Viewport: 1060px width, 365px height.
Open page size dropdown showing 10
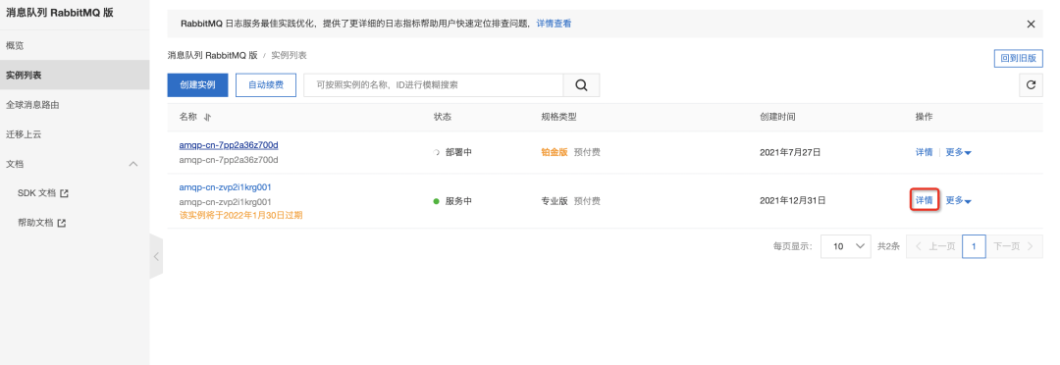tap(846, 246)
